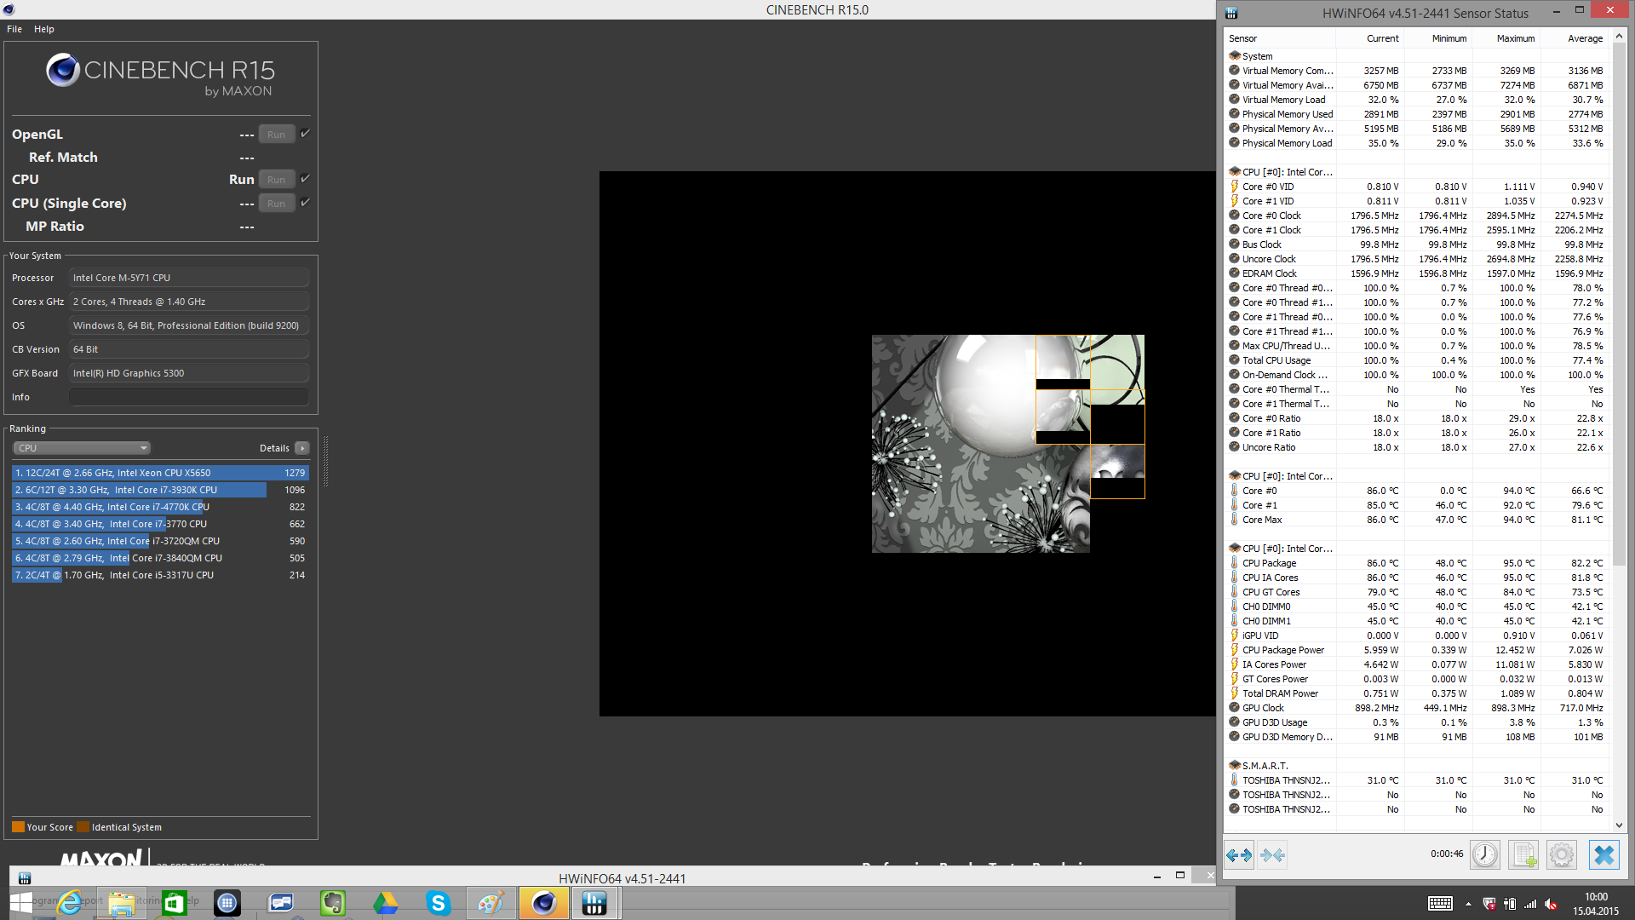This screenshot has width=1635, height=920.
Task: Toggle the CPU test checkbox
Action: click(x=305, y=178)
